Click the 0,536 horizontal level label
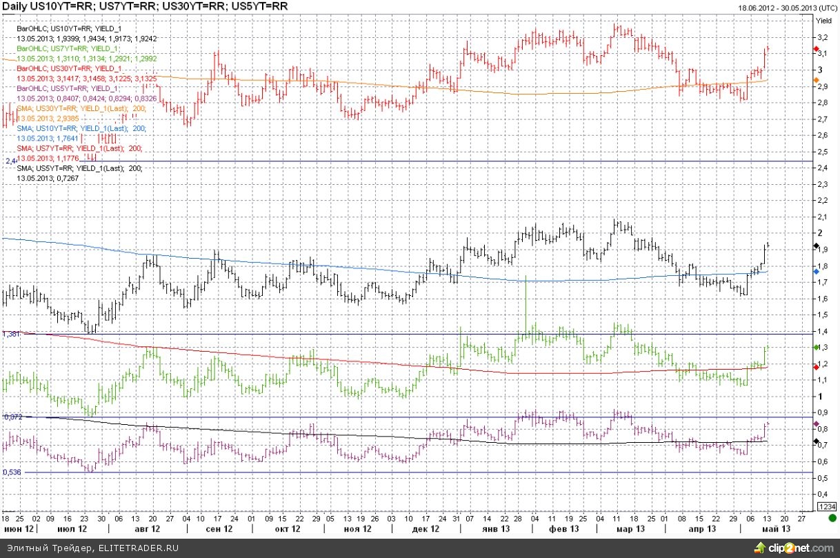Image resolution: width=840 pixels, height=558 pixels. (12, 472)
